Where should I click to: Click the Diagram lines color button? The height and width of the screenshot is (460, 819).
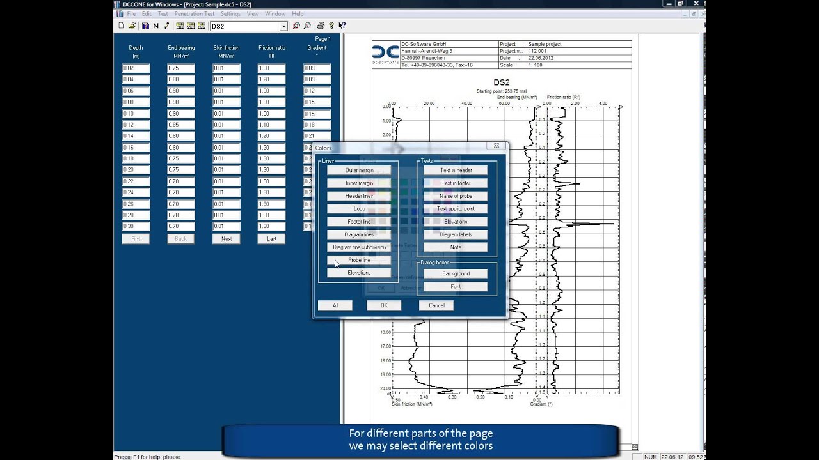359,234
